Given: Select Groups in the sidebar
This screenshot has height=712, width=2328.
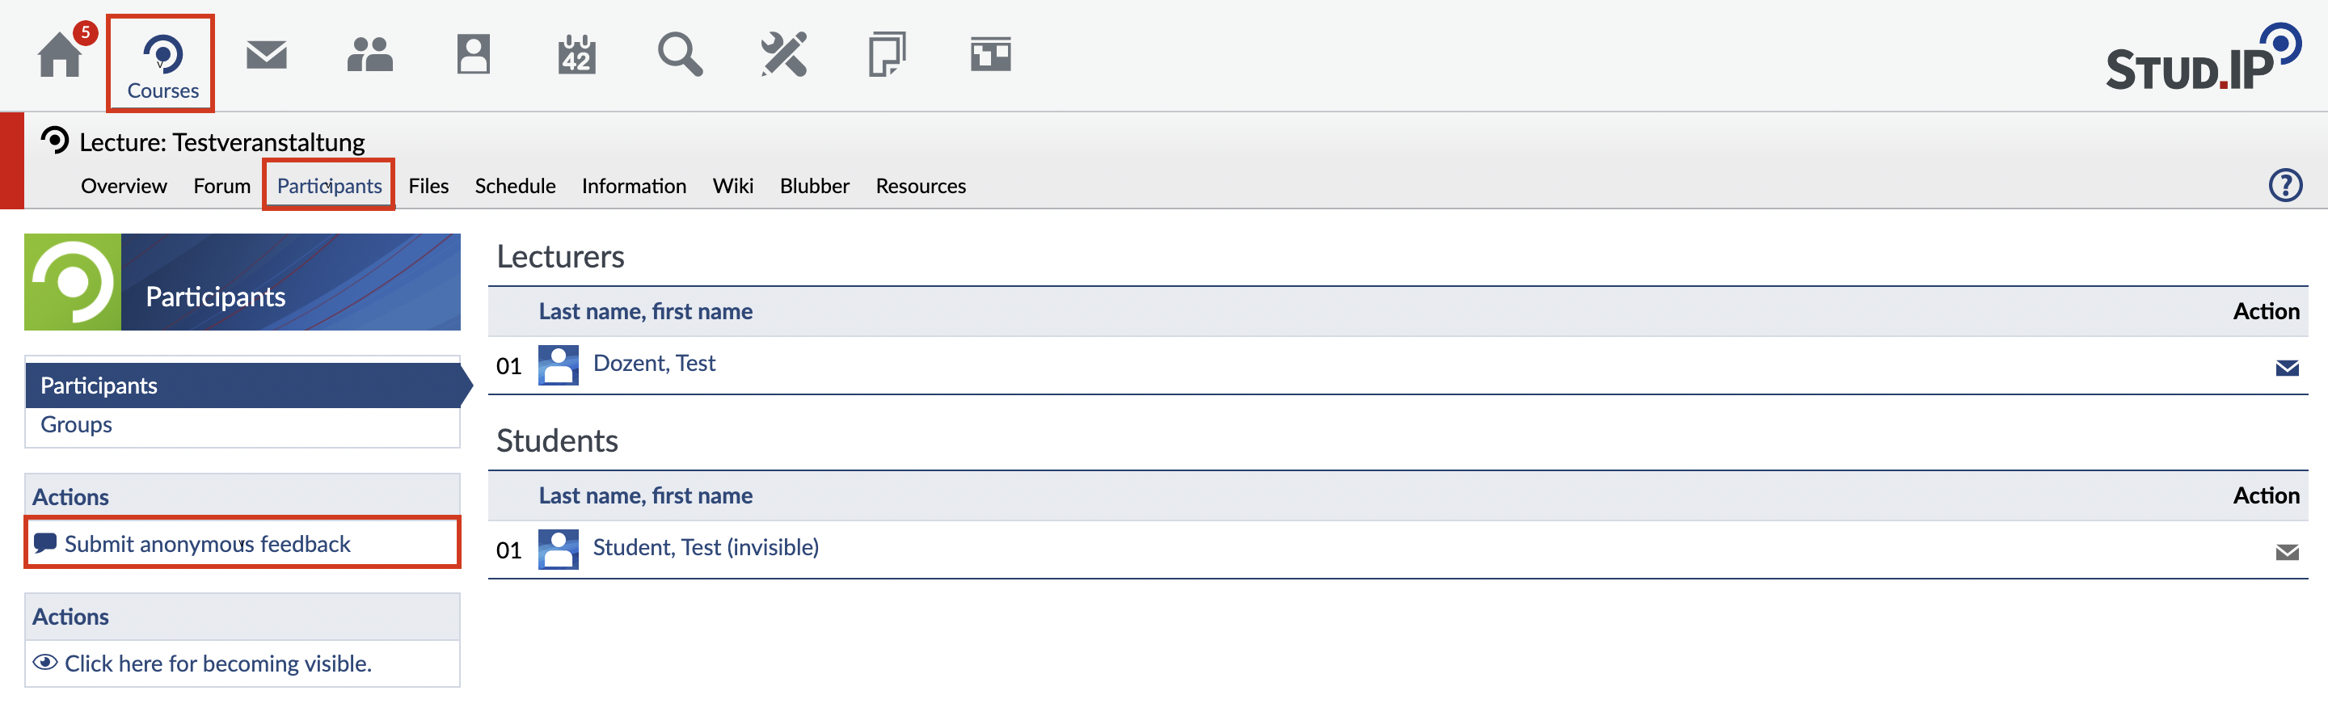Looking at the screenshot, I should 77,424.
